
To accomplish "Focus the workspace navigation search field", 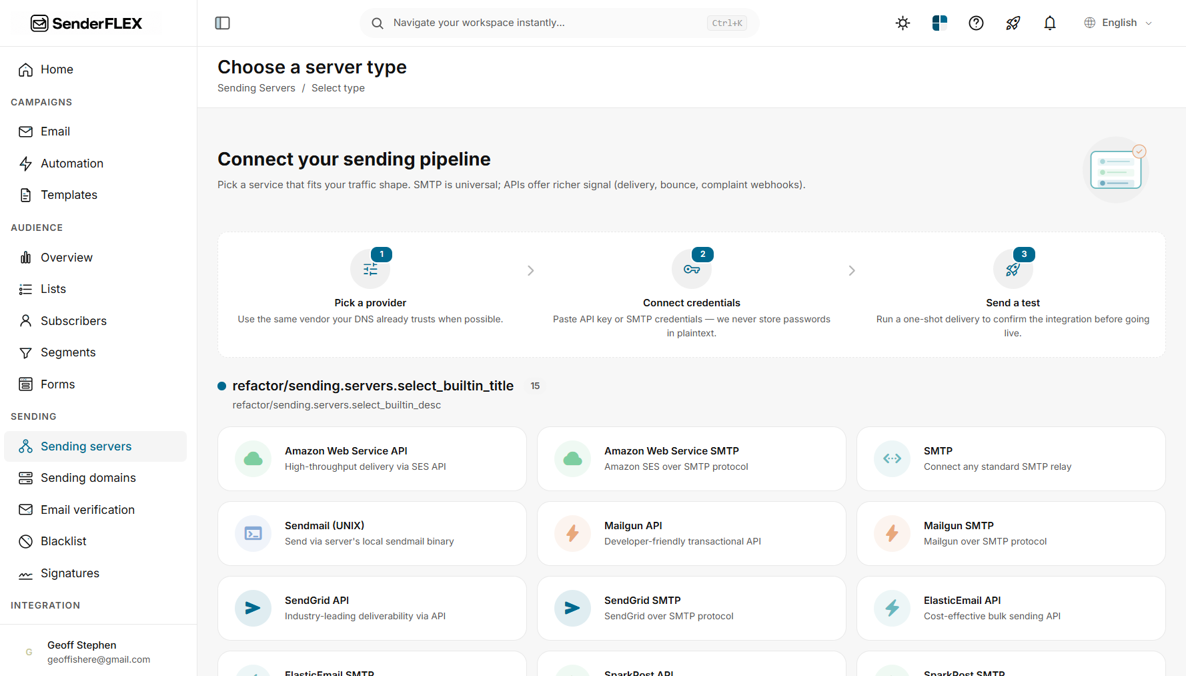I will pyautogui.click(x=560, y=23).
